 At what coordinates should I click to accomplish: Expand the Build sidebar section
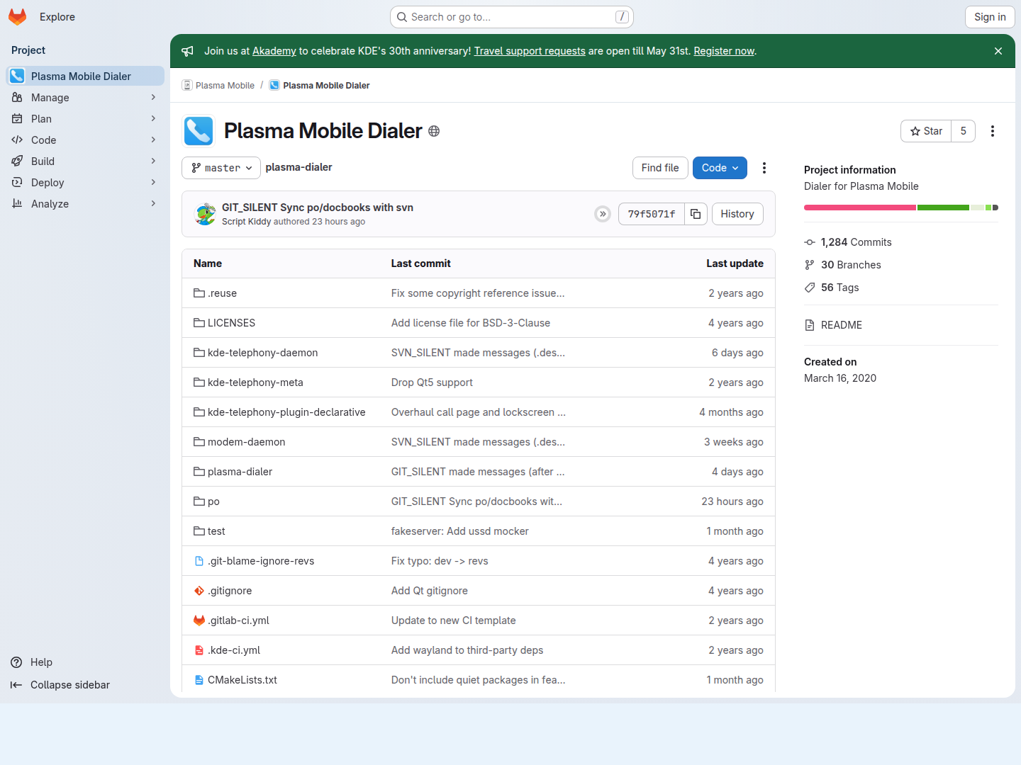[x=85, y=161]
